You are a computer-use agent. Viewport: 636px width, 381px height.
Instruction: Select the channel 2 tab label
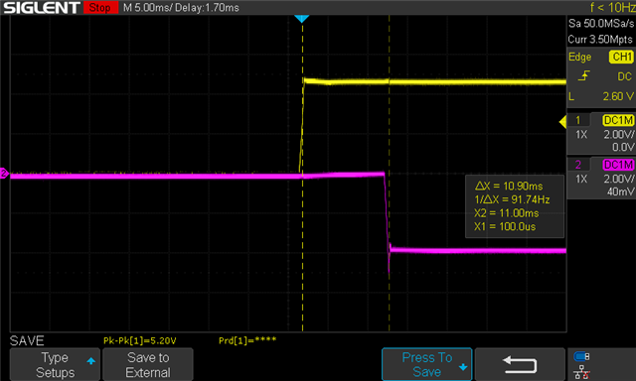click(x=578, y=165)
